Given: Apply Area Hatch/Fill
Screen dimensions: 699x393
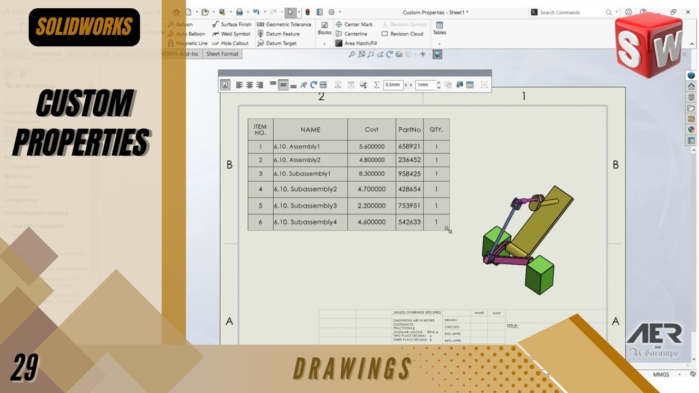Looking at the screenshot, I should click(x=356, y=43).
